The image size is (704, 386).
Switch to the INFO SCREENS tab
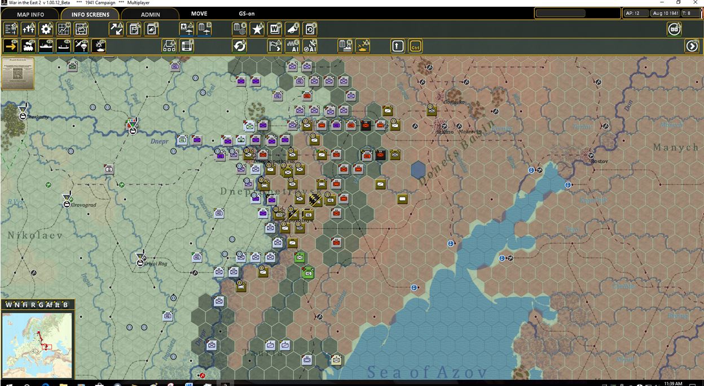click(x=90, y=14)
